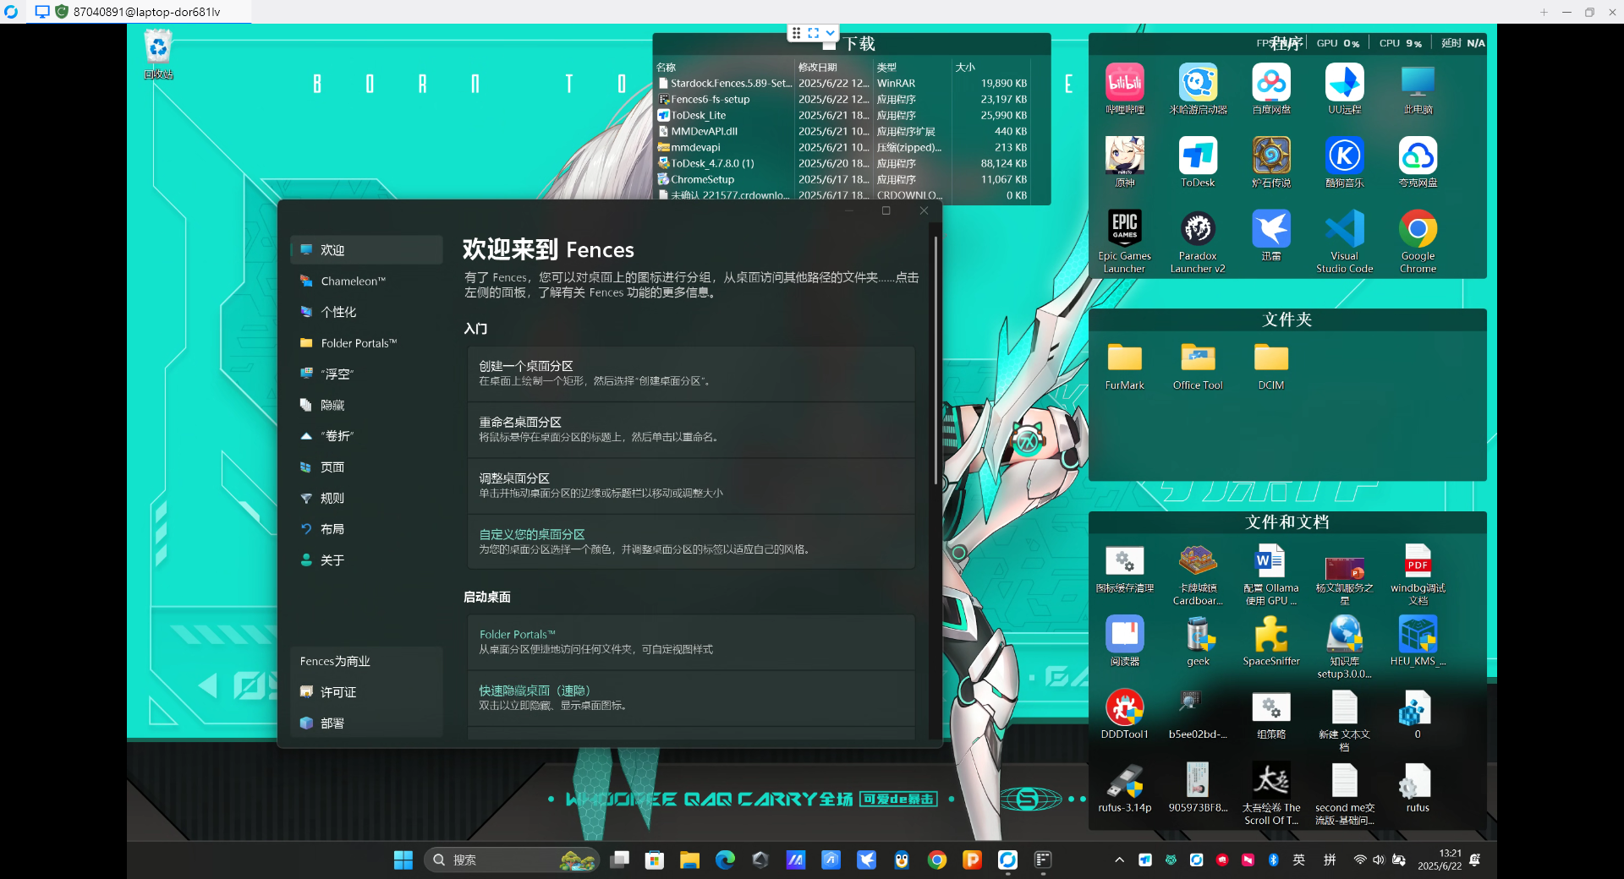Open the remote toolbar dropdown chevron
Screen dimensions: 1624x879
tap(831, 33)
